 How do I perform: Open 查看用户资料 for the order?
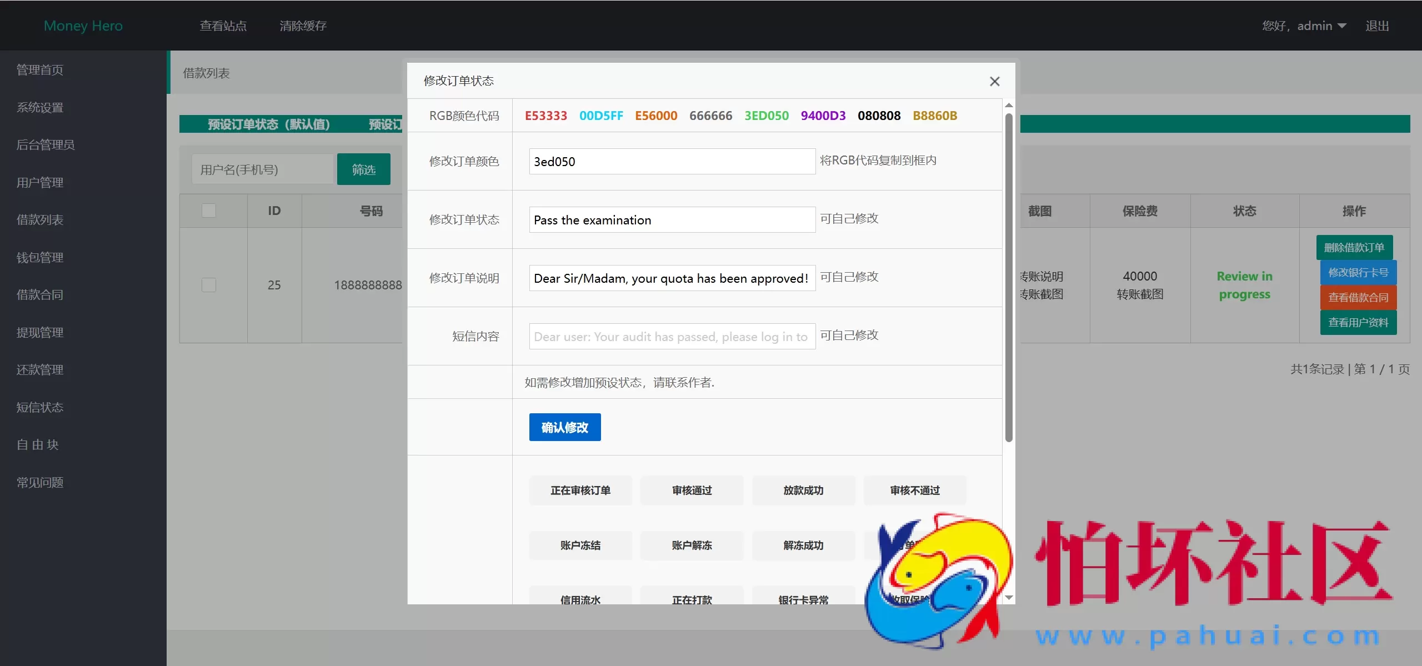pos(1358,322)
